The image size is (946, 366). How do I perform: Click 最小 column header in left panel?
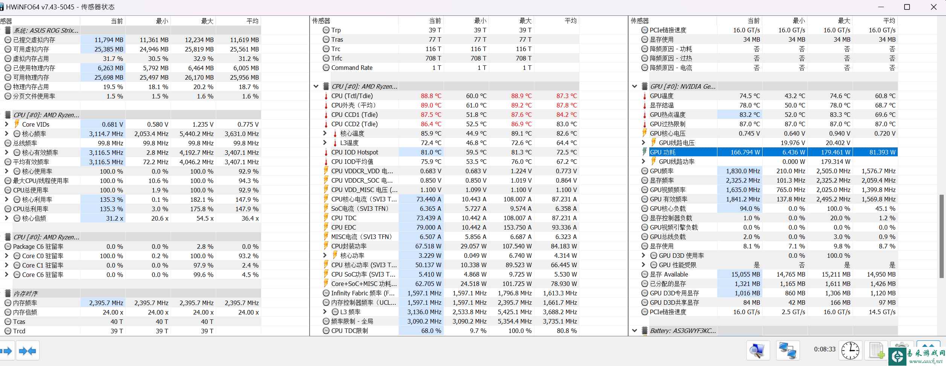(148, 21)
